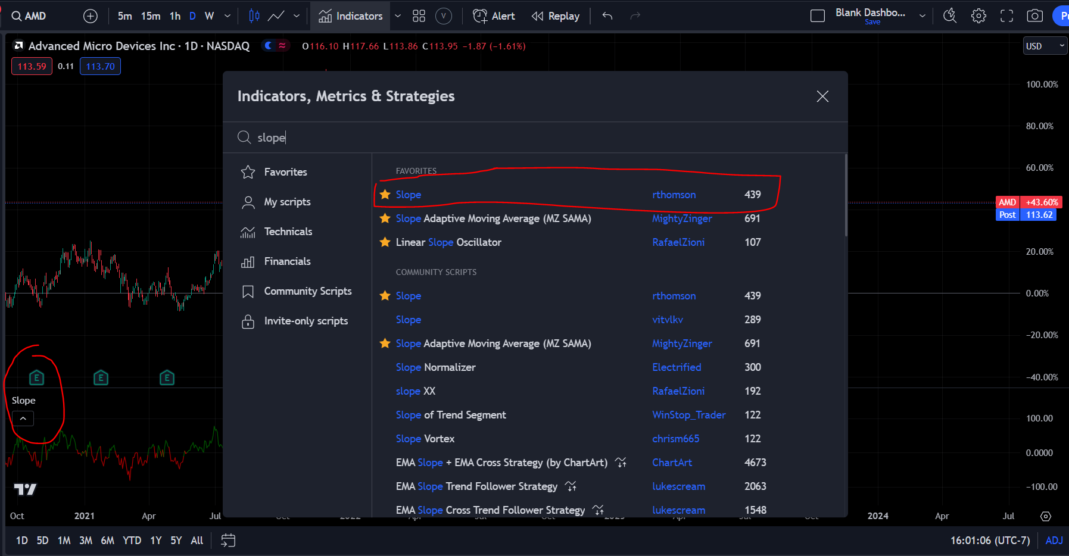The image size is (1069, 556).
Task: Undo the last action
Action: click(607, 16)
